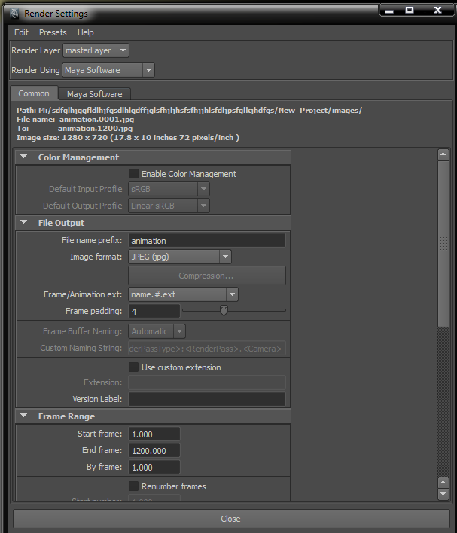Toggle Renumber frames checkbox
Image resolution: width=457 pixels, height=533 pixels.
pyautogui.click(x=133, y=486)
